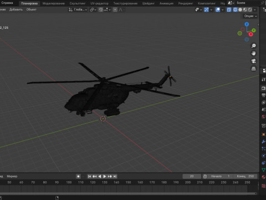The width and height of the screenshot is (266, 200).
Task: Play the animation forward
Action: point(105,176)
